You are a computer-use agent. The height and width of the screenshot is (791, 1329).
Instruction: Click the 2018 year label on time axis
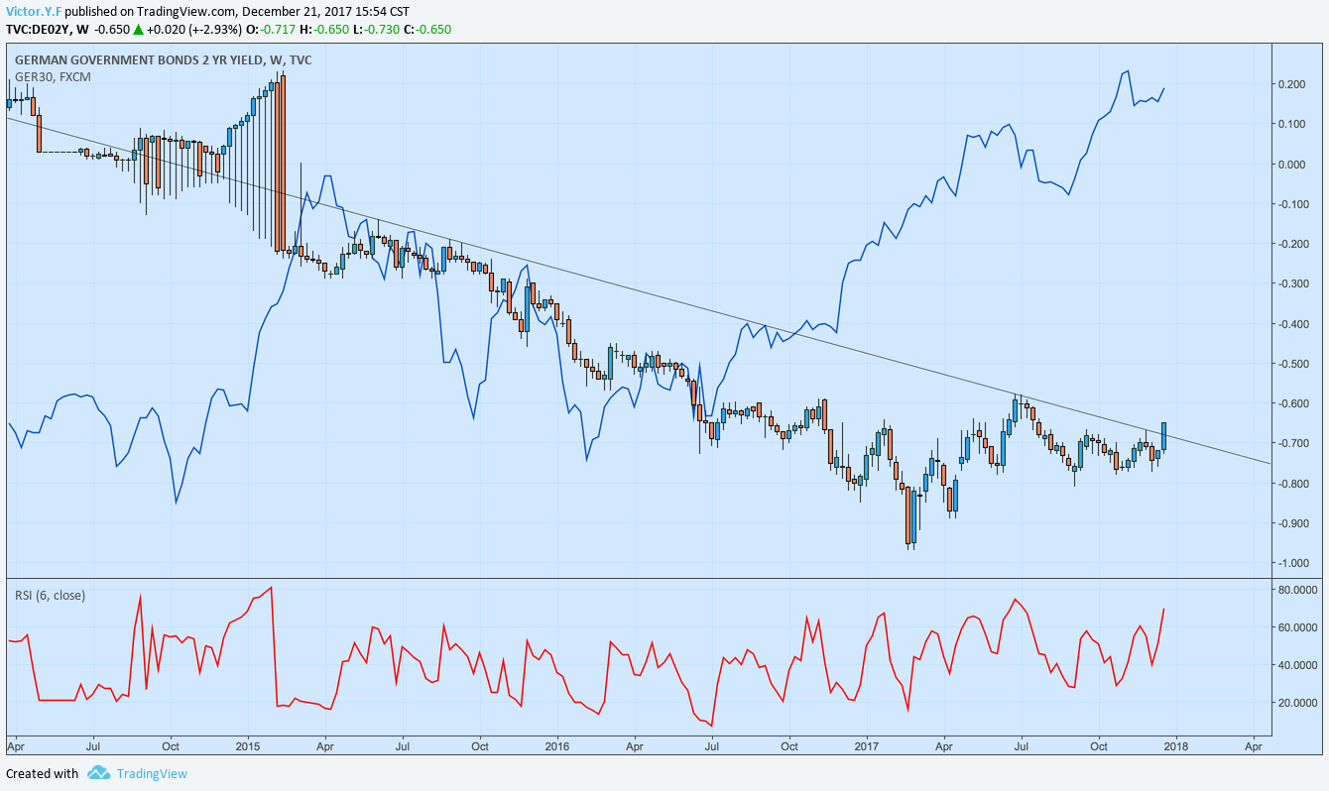coord(1176,744)
